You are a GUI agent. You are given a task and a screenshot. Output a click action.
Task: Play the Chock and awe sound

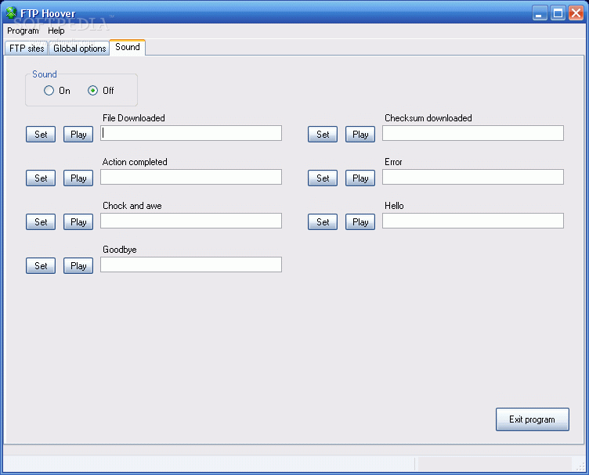coord(78,222)
